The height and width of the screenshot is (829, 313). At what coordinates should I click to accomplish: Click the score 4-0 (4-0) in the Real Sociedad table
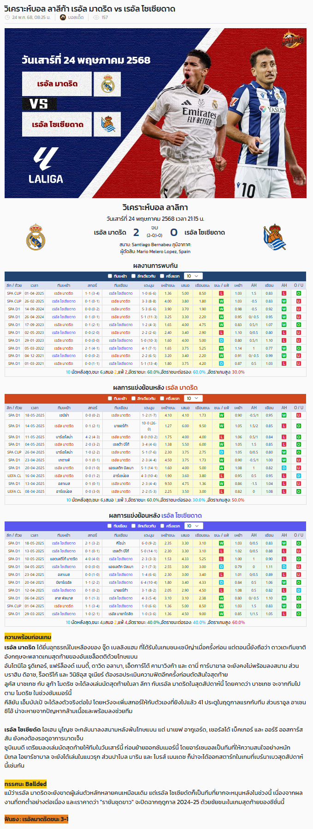92,559
